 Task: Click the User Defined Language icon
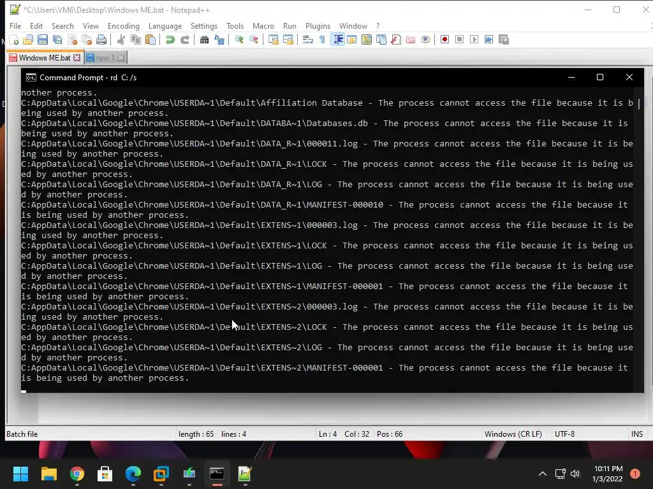(352, 40)
